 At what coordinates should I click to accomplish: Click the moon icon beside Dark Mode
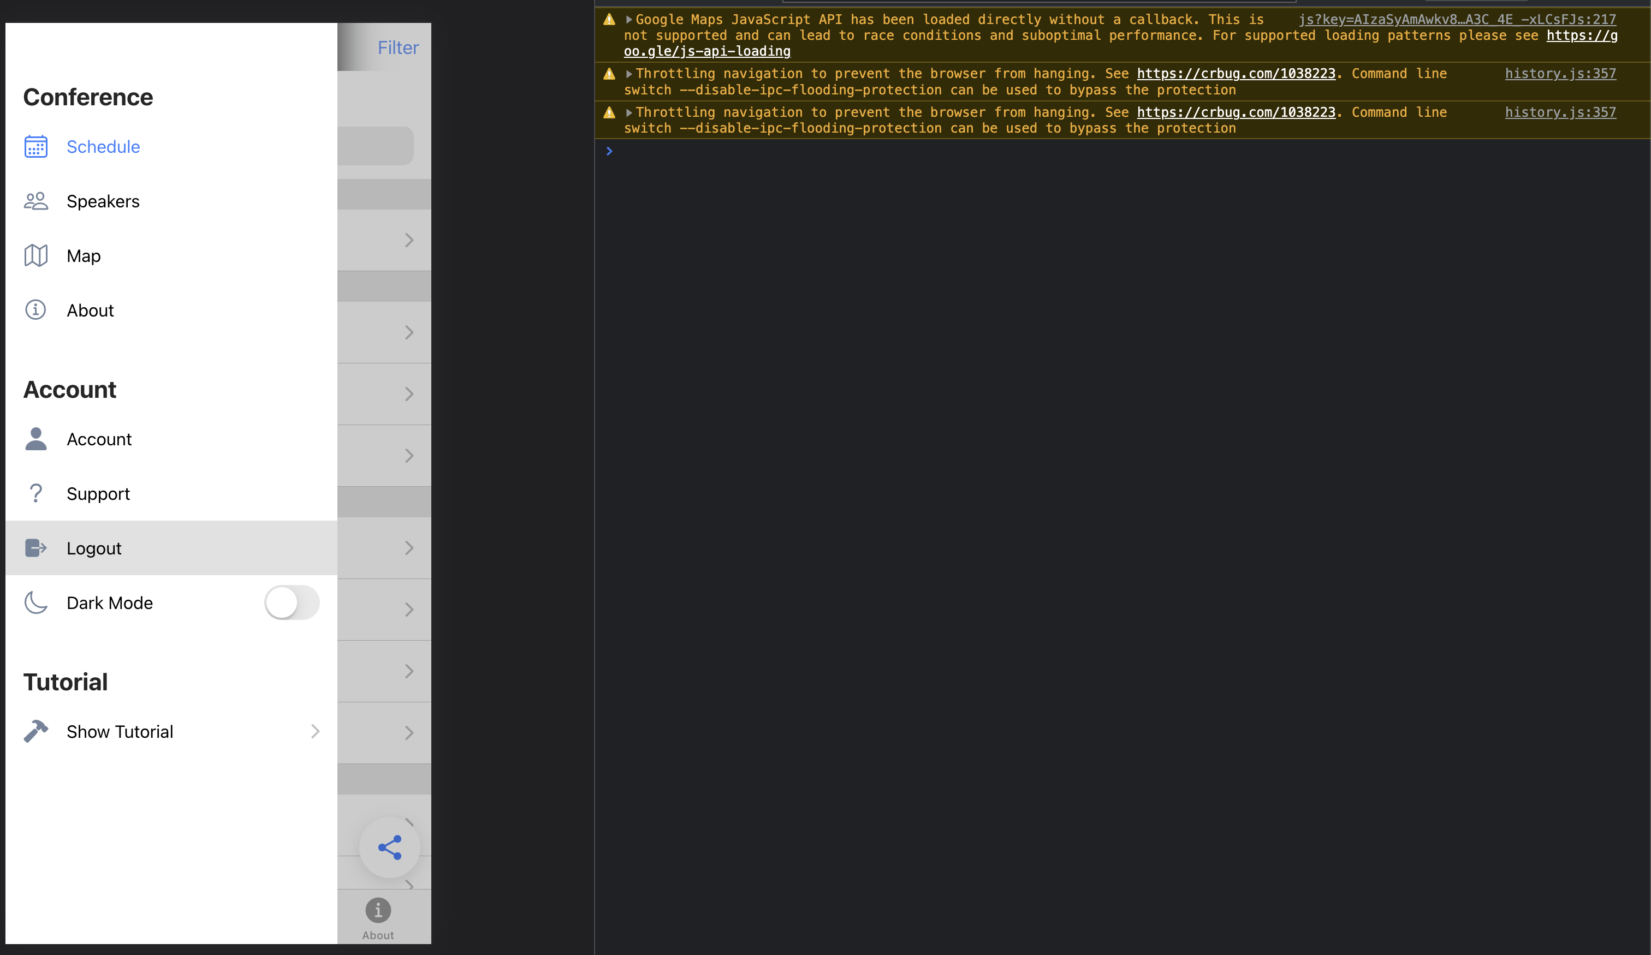[x=35, y=602]
